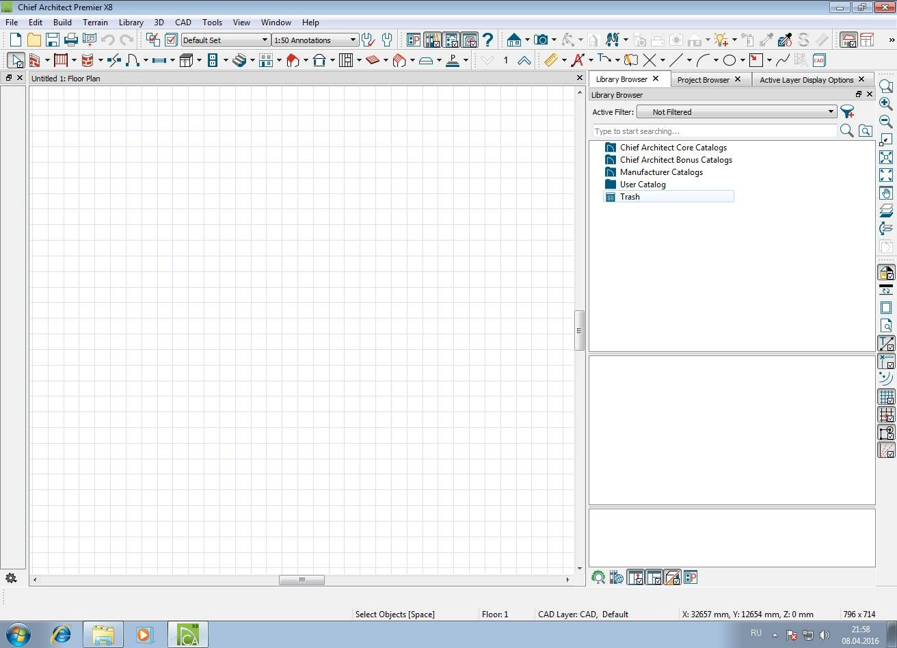The image size is (897, 648).
Task: Select the Draw Line tool
Action: (676, 60)
